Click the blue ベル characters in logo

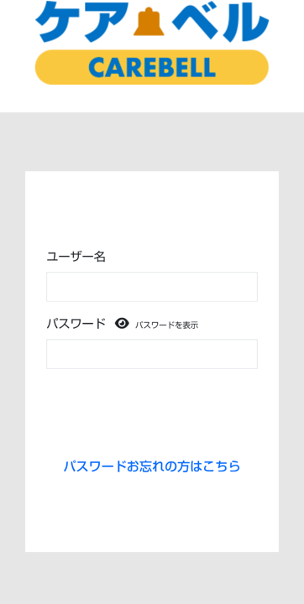click(220, 22)
